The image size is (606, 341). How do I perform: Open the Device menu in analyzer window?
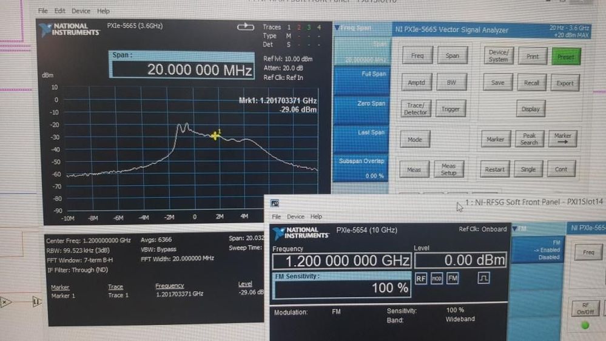[x=81, y=11]
